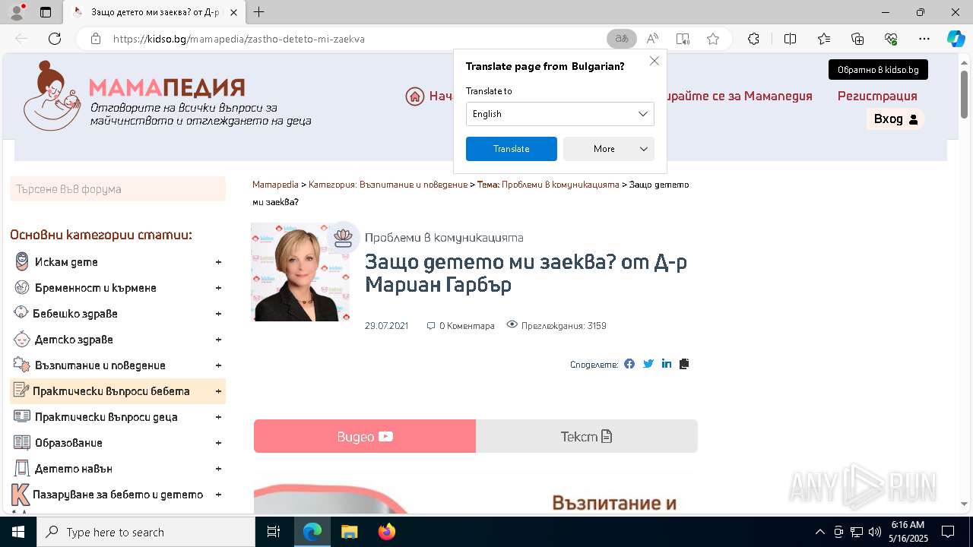The width and height of the screenshot is (973, 547).
Task: Share article on LinkedIn
Action: coord(667,364)
